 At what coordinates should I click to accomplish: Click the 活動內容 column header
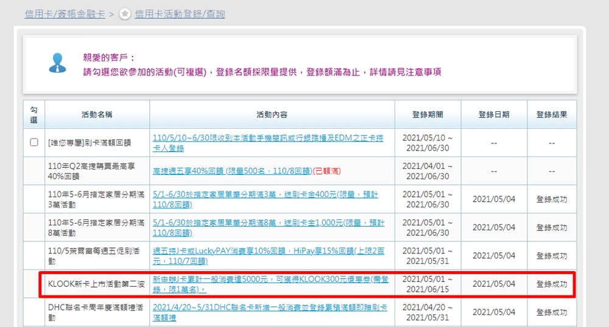[272, 114]
